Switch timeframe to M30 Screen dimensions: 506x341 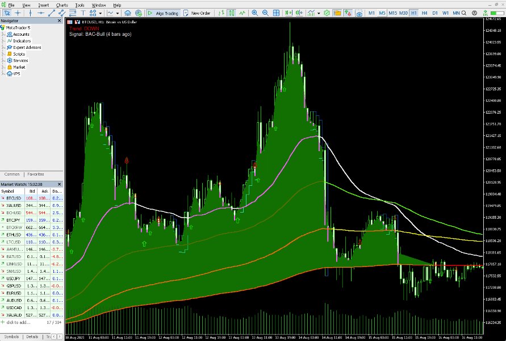403,13
